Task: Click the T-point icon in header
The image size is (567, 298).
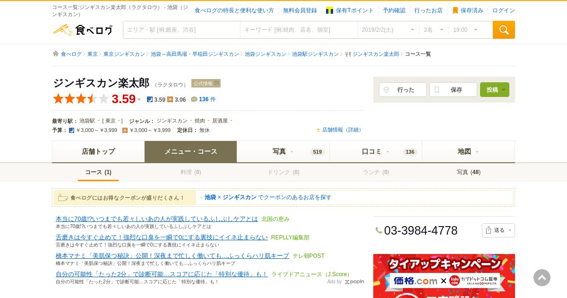Action: (x=329, y=10)
